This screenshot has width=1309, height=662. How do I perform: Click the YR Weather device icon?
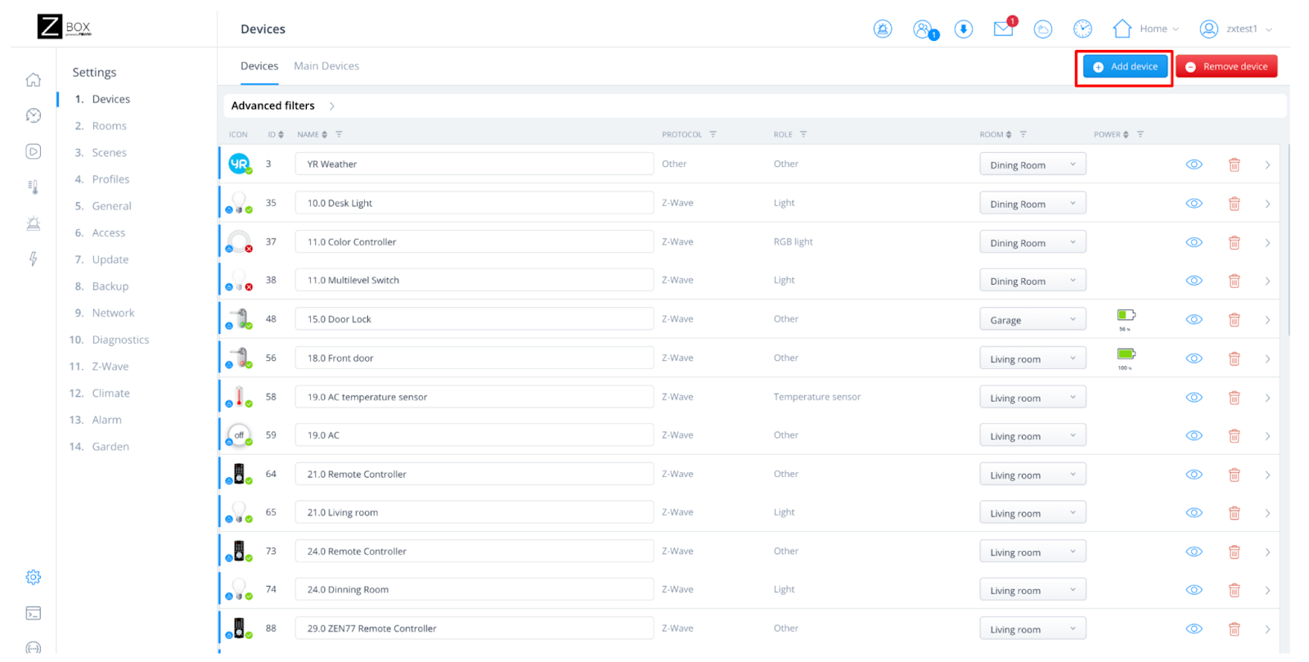[239, 164]
